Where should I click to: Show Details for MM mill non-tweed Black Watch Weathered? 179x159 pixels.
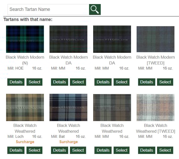(103, 150)
